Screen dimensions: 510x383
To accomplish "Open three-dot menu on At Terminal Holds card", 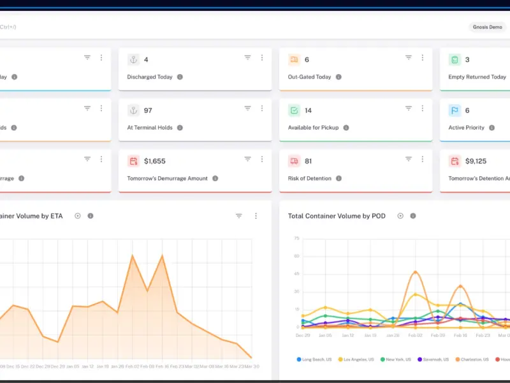I will tap(262, 109).
